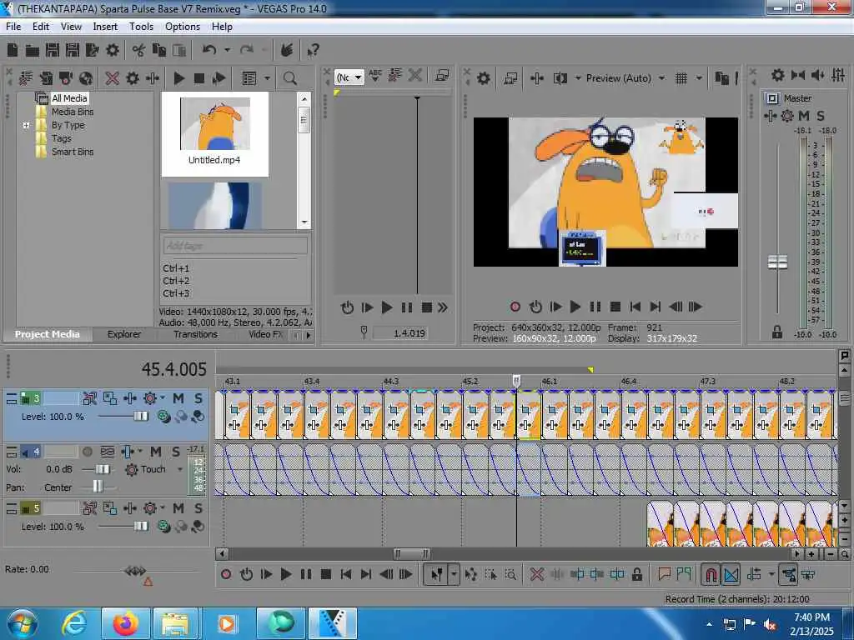Open the Options menu

(183, 27)
